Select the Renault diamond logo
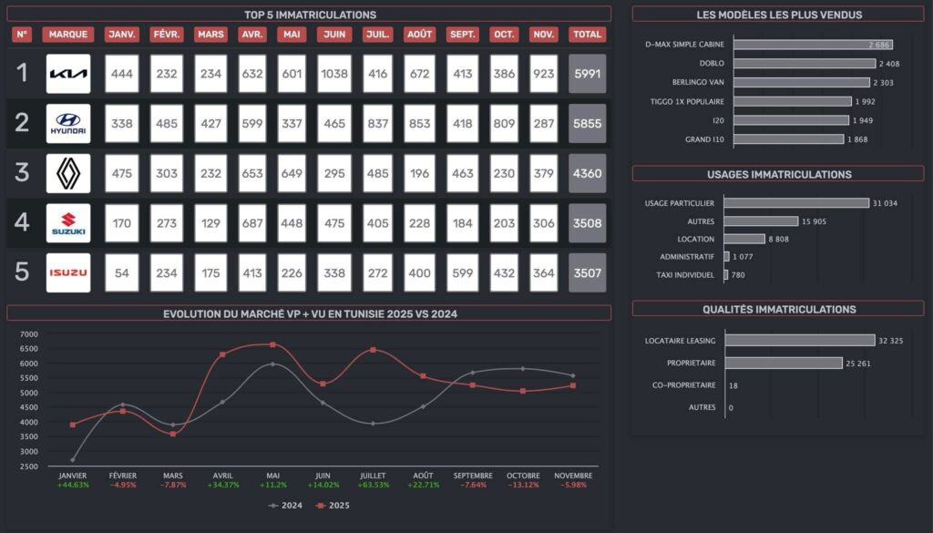933x533 pixels. (x=68, y=173)
